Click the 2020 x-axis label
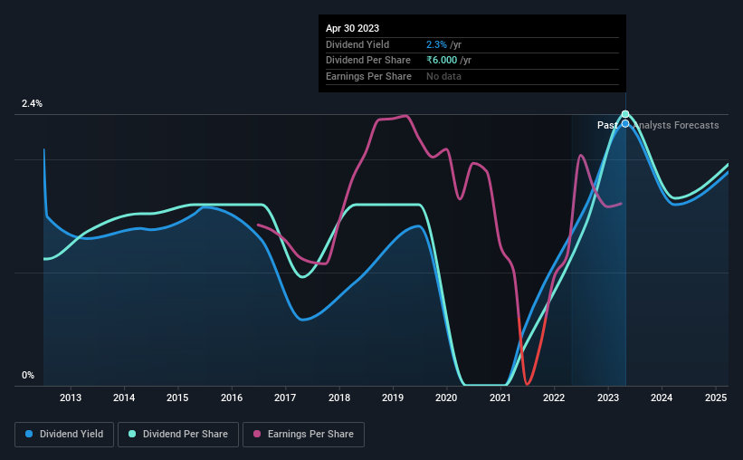743x460 pixels. coord(446,398)
